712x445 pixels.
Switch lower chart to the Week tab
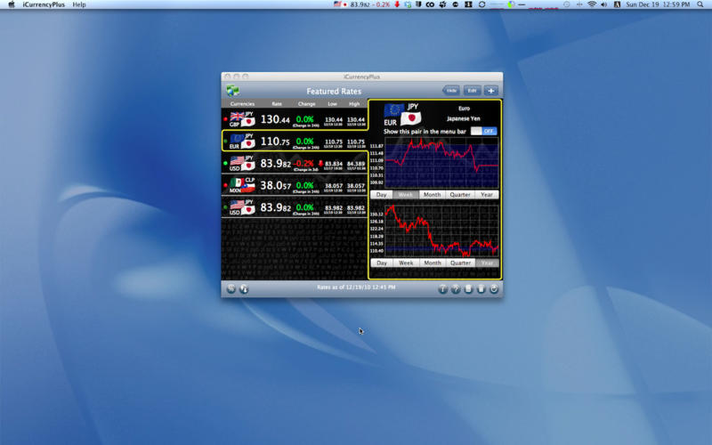(406, 263)
